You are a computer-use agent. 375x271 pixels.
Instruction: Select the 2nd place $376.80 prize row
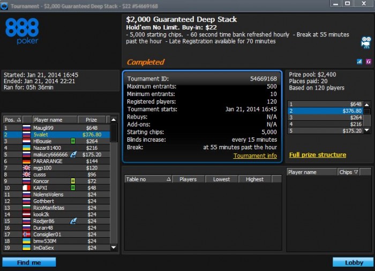click(x=326, y=111)
